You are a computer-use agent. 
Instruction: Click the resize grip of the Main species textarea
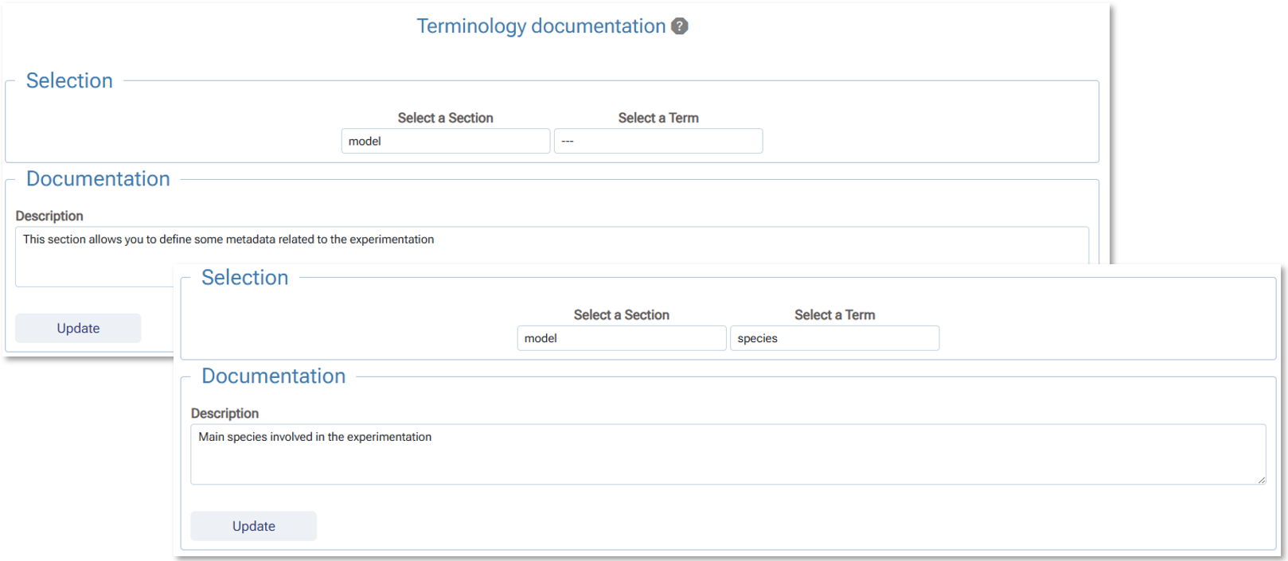[1261, 479]
